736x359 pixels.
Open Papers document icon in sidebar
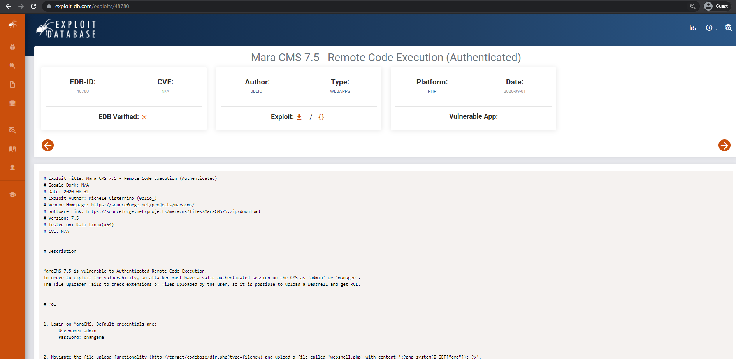point(12,84)
